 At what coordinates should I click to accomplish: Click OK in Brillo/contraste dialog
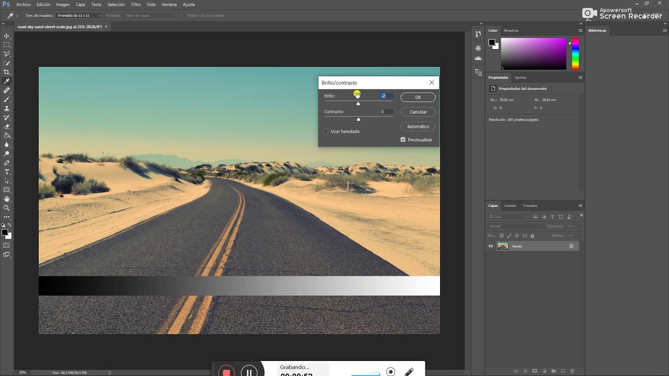[x=418, y=97]
